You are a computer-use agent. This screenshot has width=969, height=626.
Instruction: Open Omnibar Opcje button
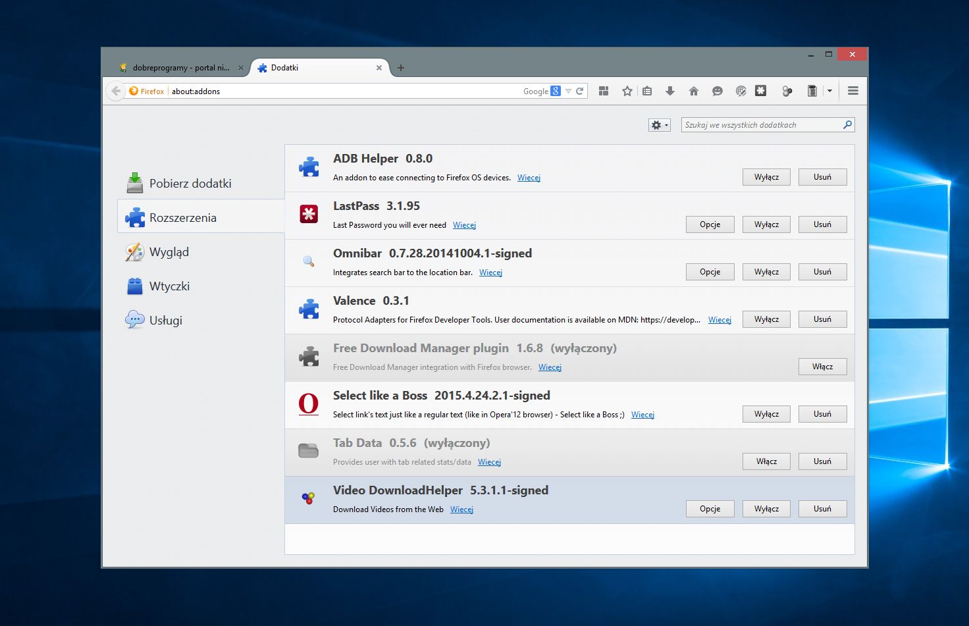710,272
